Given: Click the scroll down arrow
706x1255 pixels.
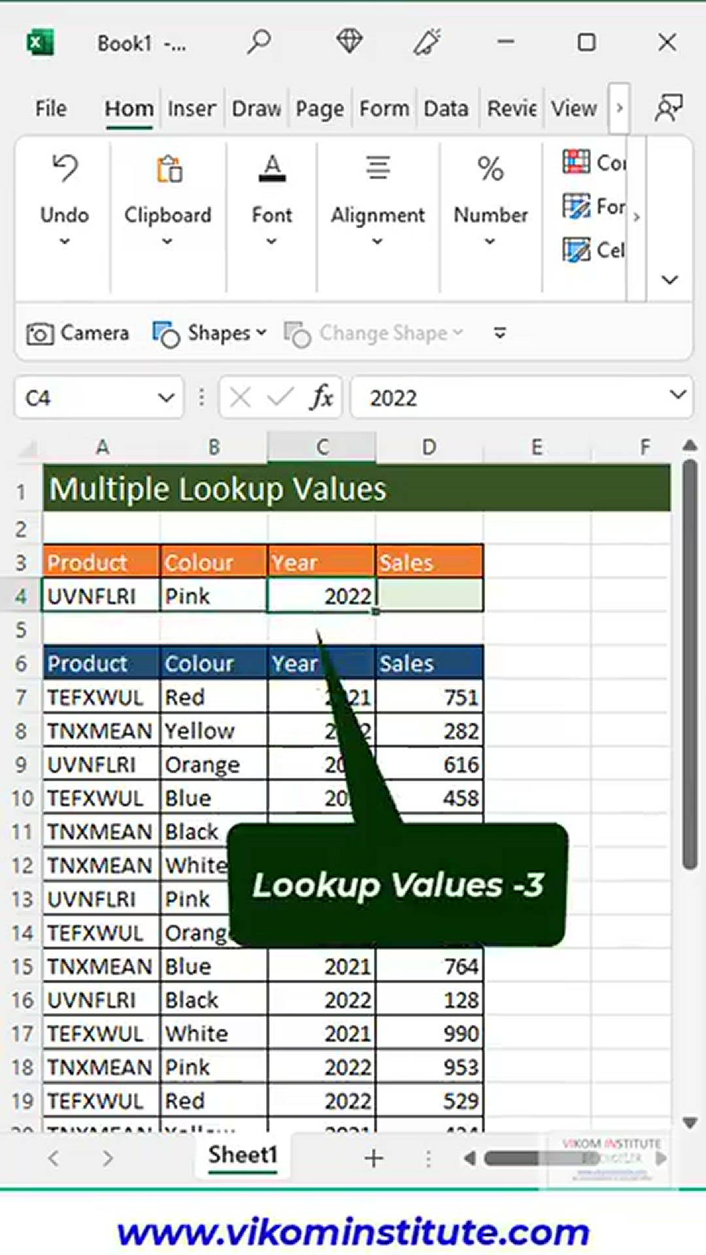Looking at the screenshot, I should pyautogui.click(x=690, y=1123).
